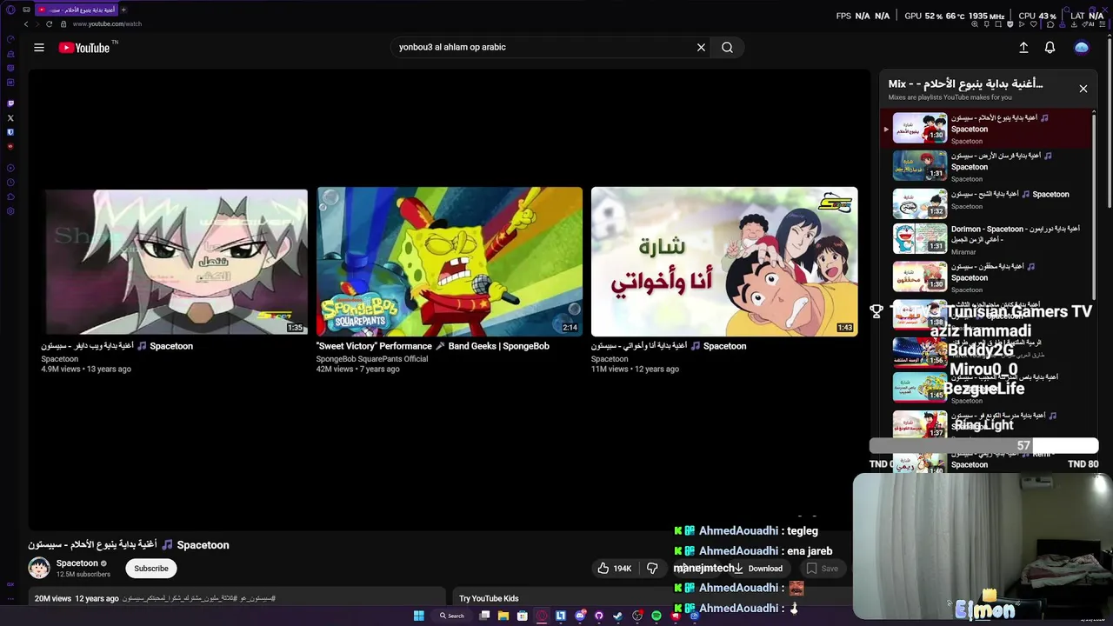Click the Try YouTube Kids link

489,598
